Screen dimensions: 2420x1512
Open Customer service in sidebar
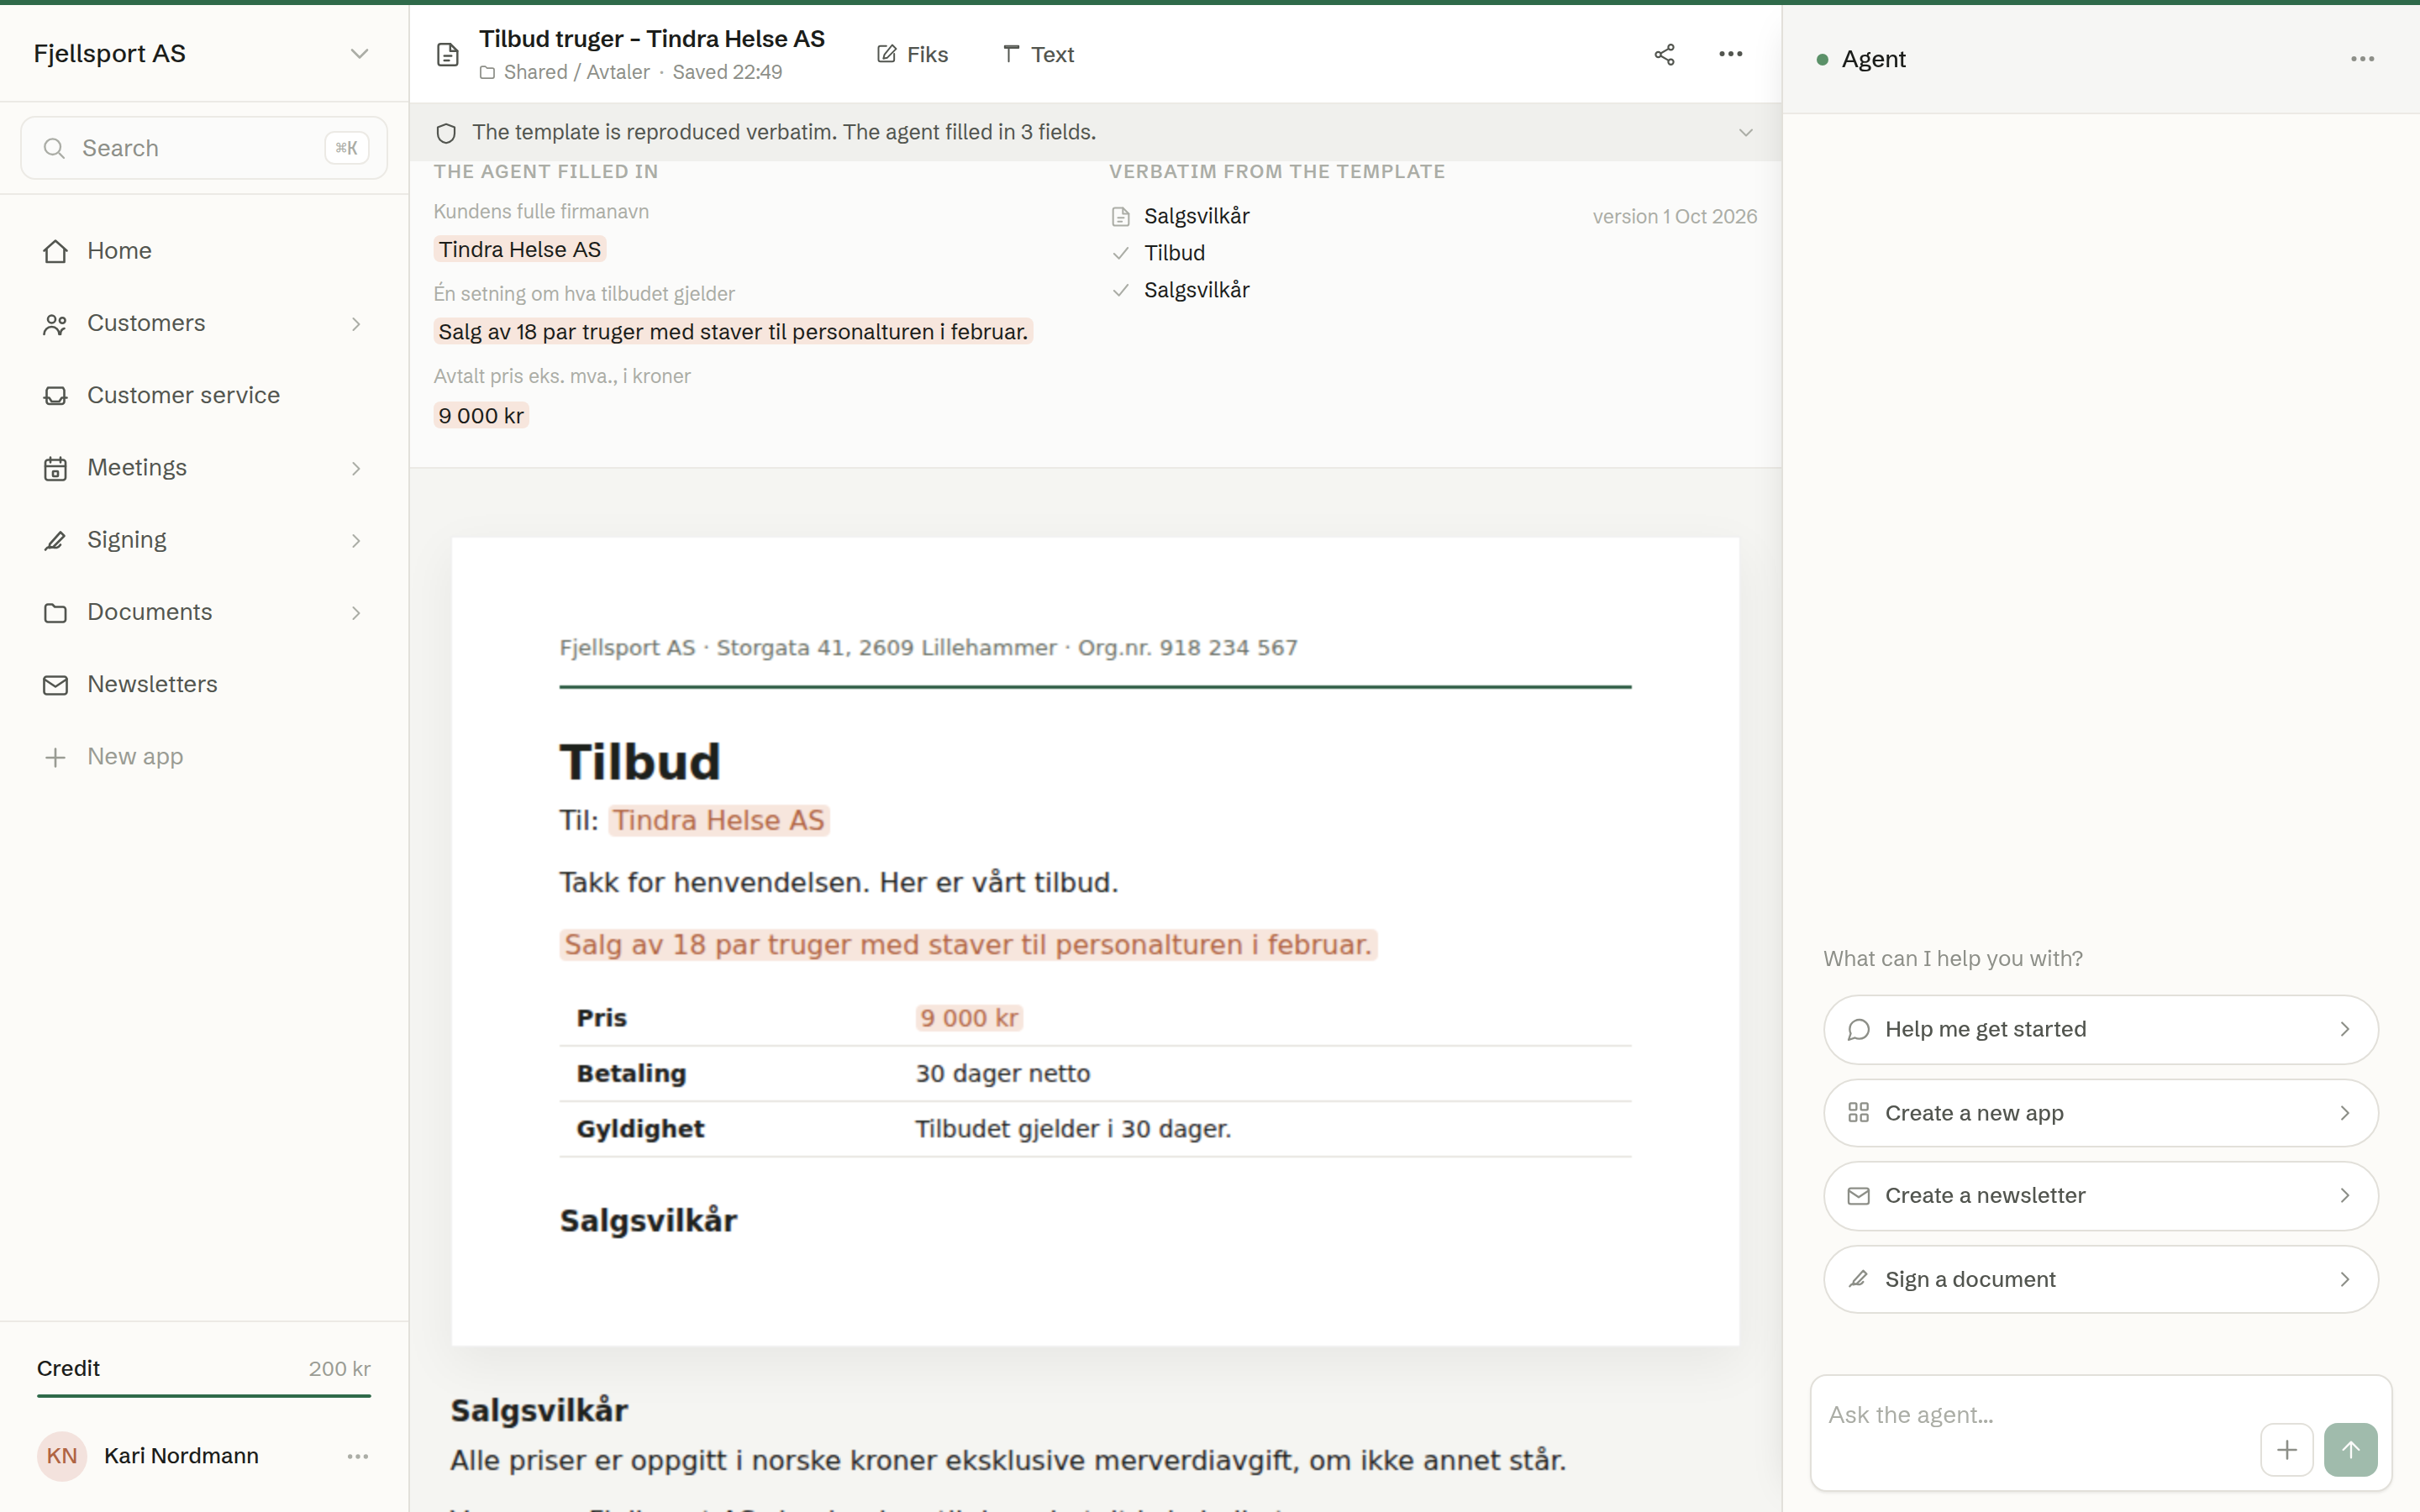coord(203,396)
